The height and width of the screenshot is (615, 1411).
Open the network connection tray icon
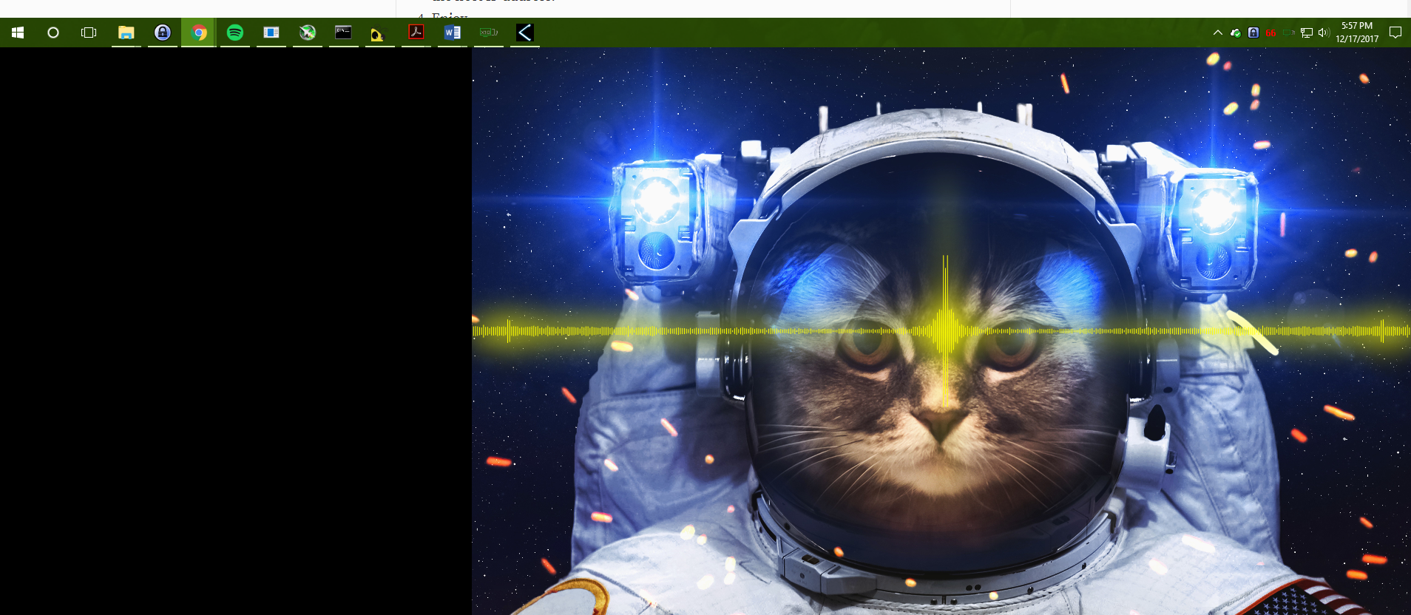coord(1307,33)
